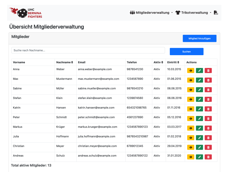This screenshot has height=172, width=231.
Task: Click yellow eye button for Christian Meyer
Action: 191,147
